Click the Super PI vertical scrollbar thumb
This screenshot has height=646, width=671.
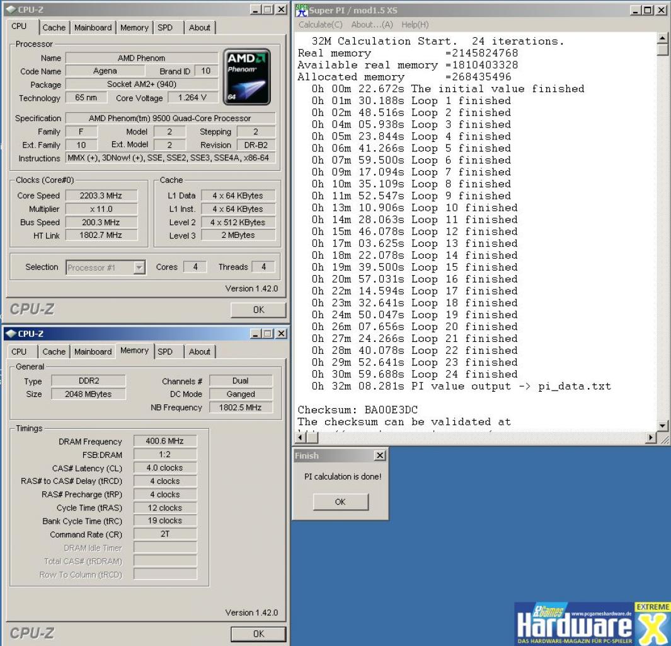(x=662, y=49)
